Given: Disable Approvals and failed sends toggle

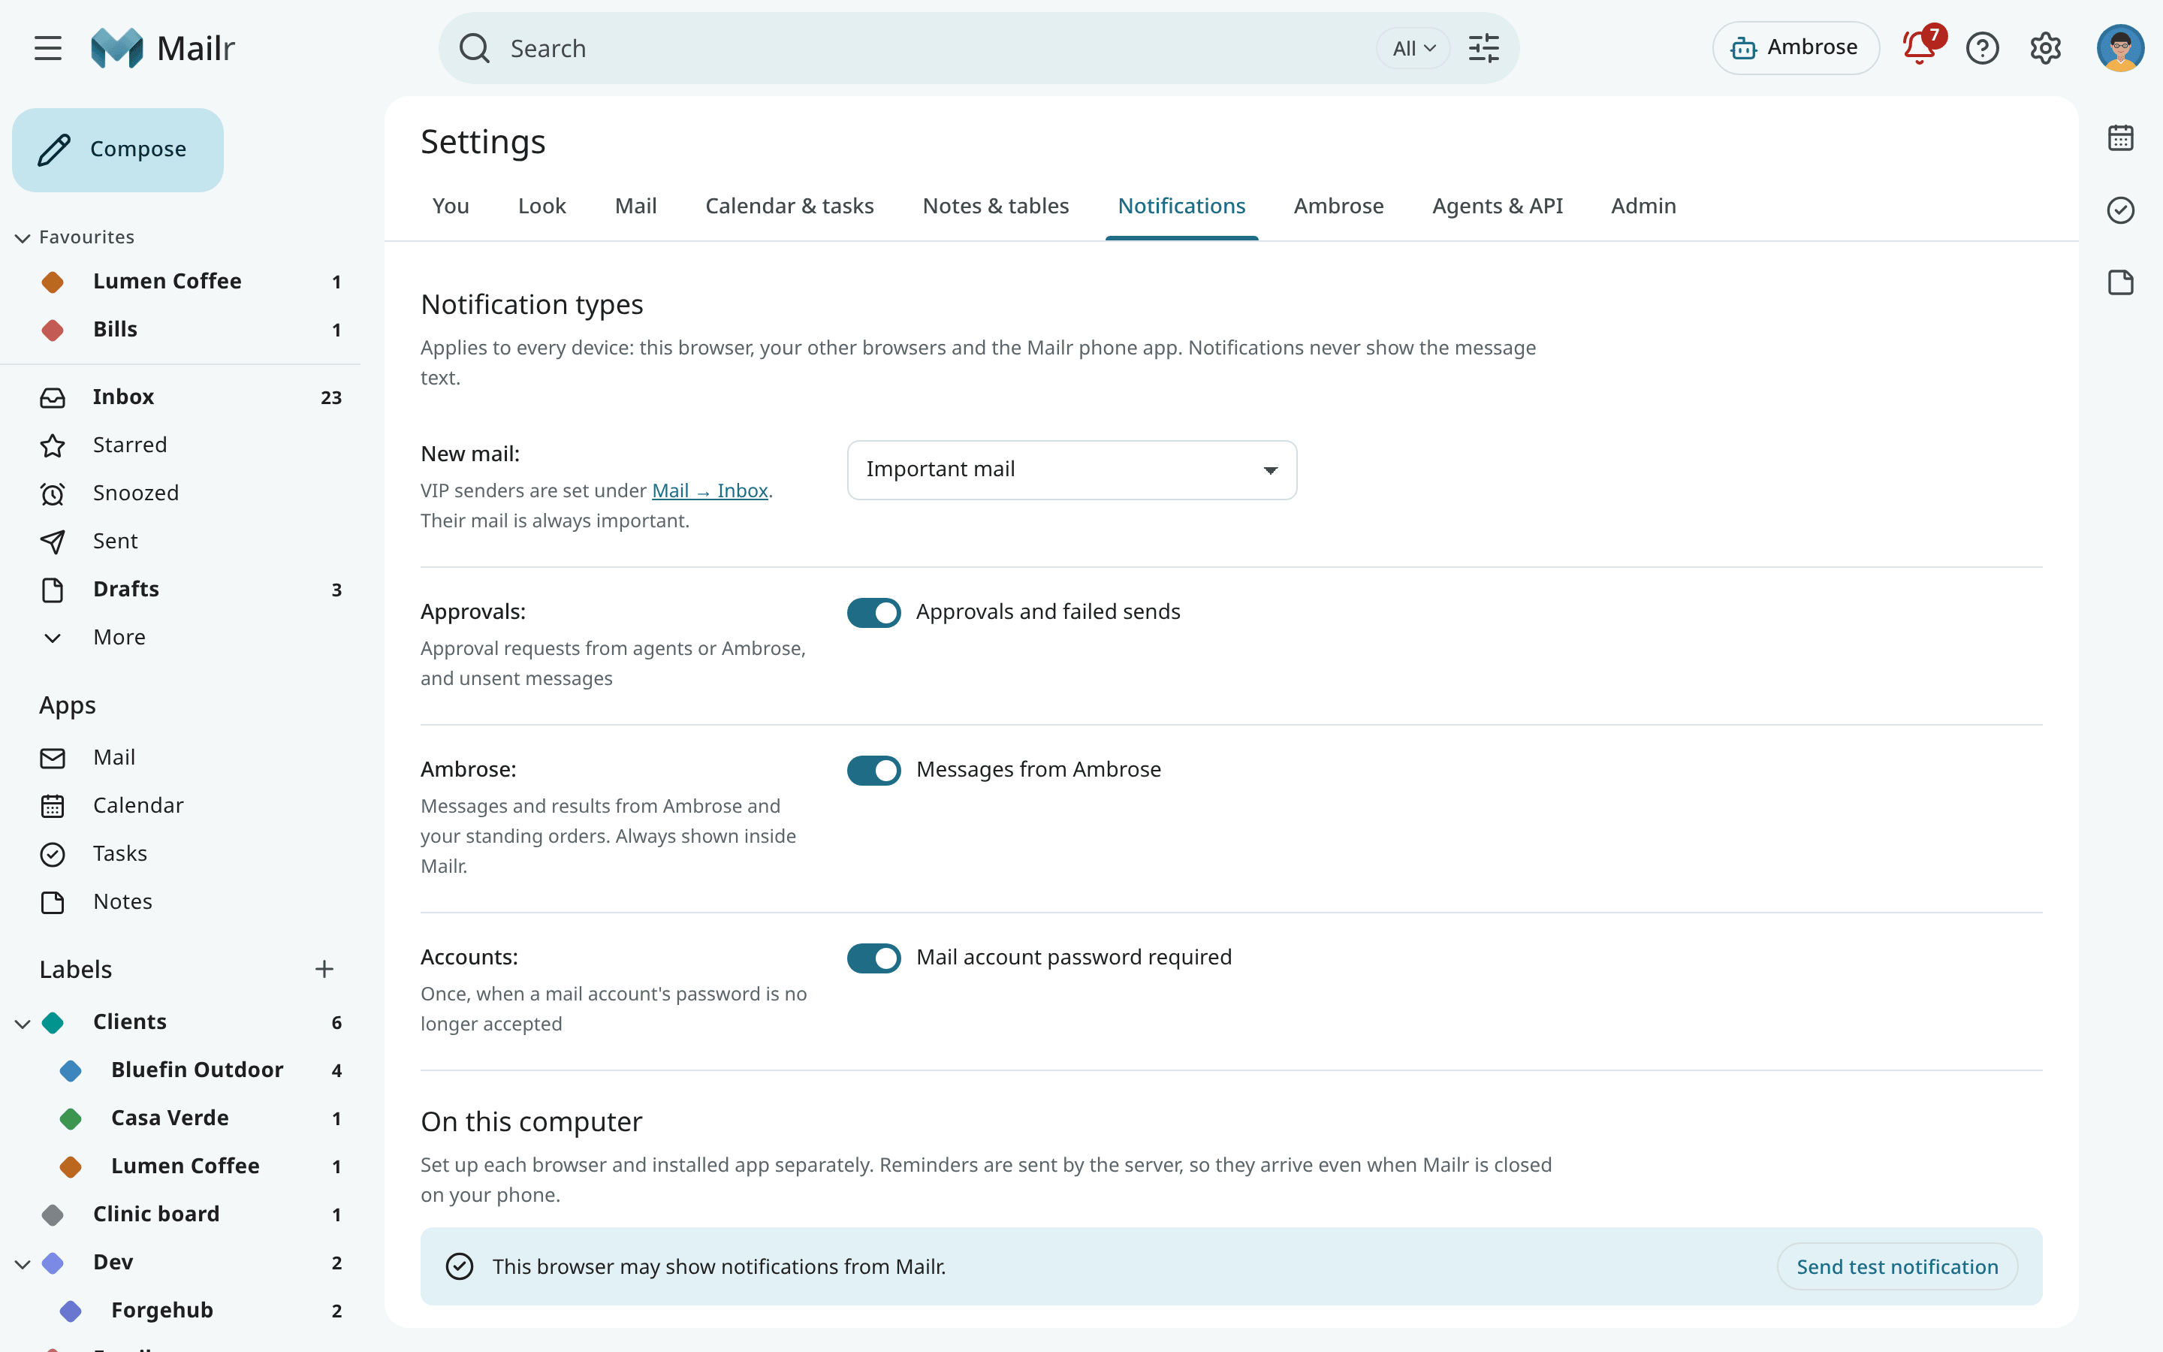Looking at the screenshot, I should [x=873, y=612].
